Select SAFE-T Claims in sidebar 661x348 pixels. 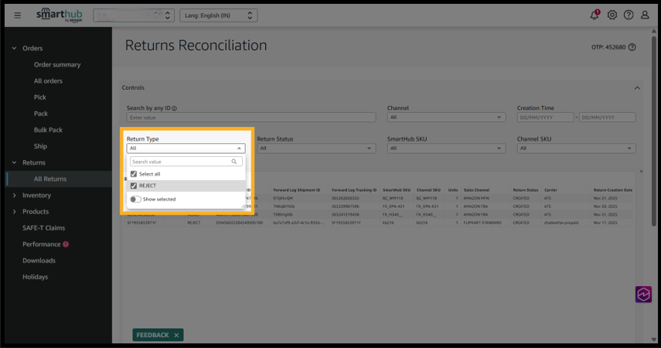(43, 228)
